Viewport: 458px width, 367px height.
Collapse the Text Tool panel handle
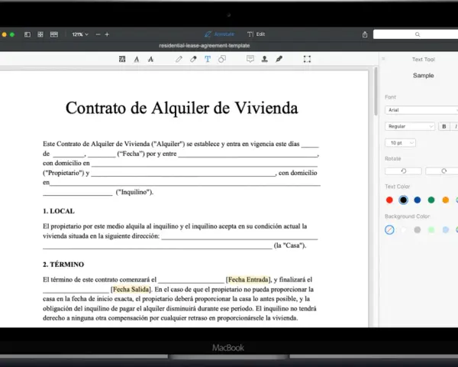point(383,59)
